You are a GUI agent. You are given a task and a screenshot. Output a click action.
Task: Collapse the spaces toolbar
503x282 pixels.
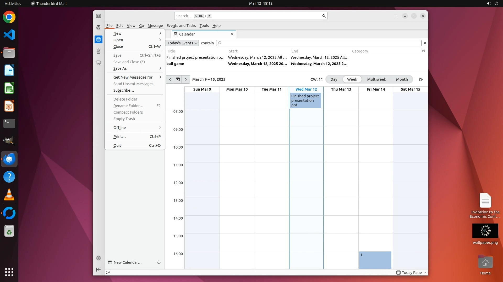pos(99,270)
